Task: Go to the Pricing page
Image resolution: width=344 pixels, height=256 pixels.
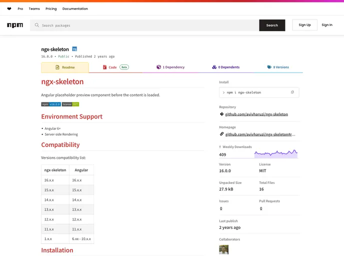Action: coord(51,9)
